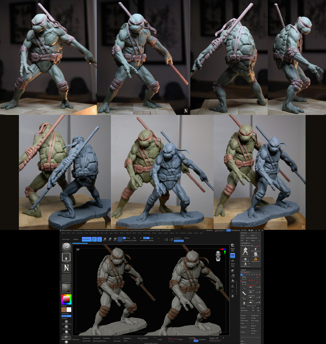
Task: Click the DynaMesh Resolution 128 slider
Action: pos(216,338)
